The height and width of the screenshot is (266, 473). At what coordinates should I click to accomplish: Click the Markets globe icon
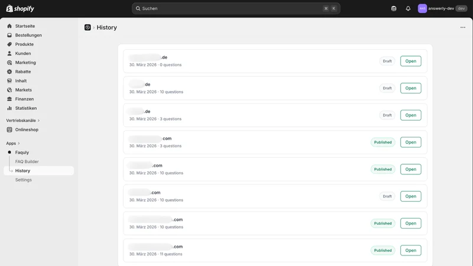coord(9,90)
